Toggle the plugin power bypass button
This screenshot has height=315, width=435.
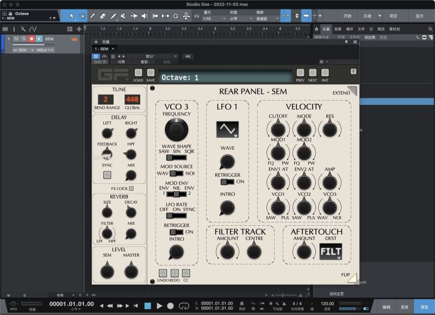[96, 57]
